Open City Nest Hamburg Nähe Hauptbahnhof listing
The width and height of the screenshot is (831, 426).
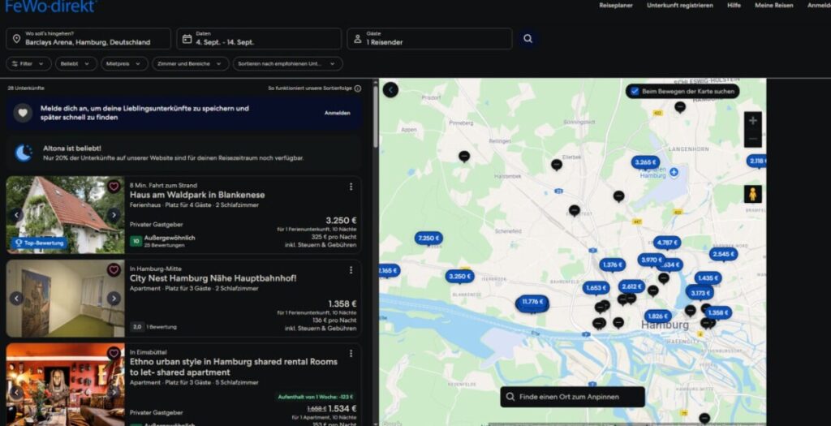(x=213, y=278)
